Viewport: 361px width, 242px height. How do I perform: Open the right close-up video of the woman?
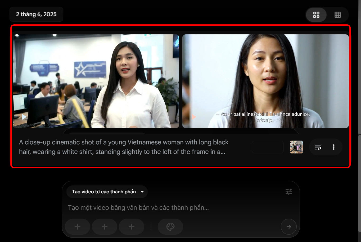tap(265, 79)
